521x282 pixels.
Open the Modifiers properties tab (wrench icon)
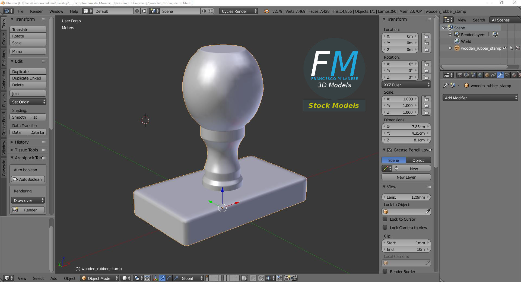[500, 75]
